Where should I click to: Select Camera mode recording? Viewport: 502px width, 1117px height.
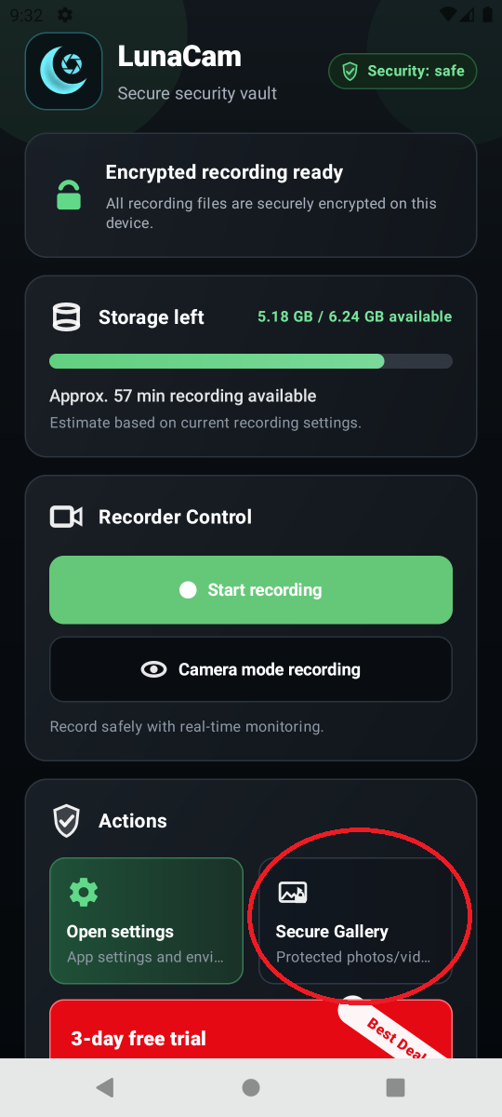[251, 669]
